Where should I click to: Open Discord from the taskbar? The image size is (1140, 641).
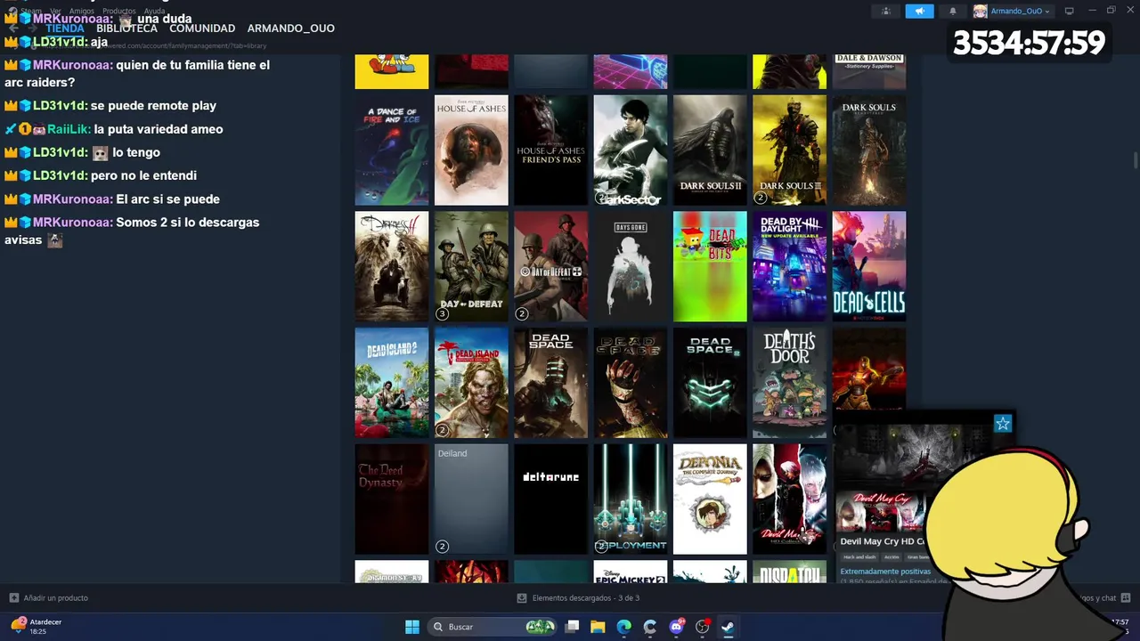coord(677,627)
